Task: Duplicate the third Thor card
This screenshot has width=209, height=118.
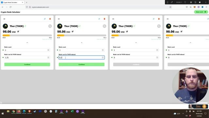Action: (153, 19)
